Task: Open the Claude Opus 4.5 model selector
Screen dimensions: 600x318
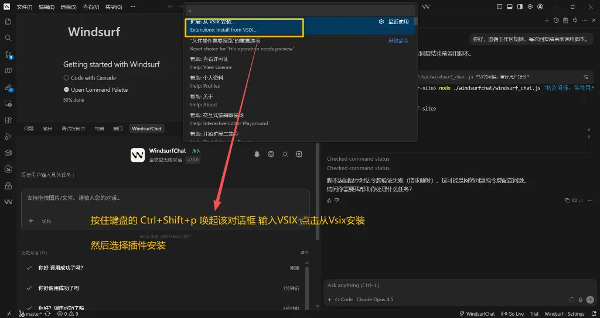Action: (374, 299)
